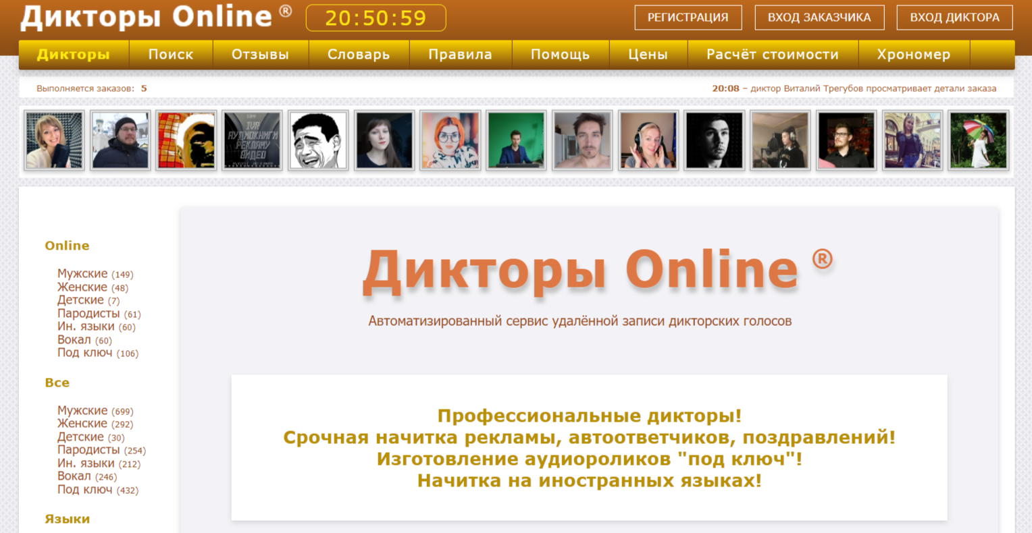The width and height of the screenshot is (1032, 533).
Task: Open the green-screen speaker's profile photo
Action: tap(516, 140)
